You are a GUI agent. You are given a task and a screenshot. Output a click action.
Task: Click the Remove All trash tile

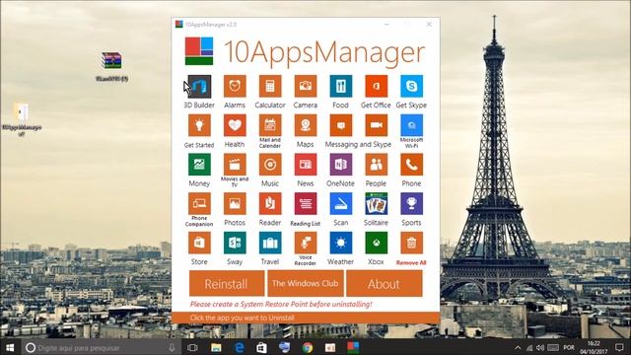[412, 243]
